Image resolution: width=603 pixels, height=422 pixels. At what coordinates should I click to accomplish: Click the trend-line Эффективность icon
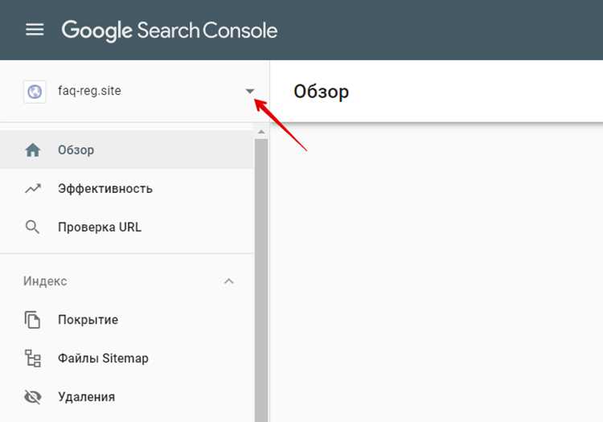33,188
